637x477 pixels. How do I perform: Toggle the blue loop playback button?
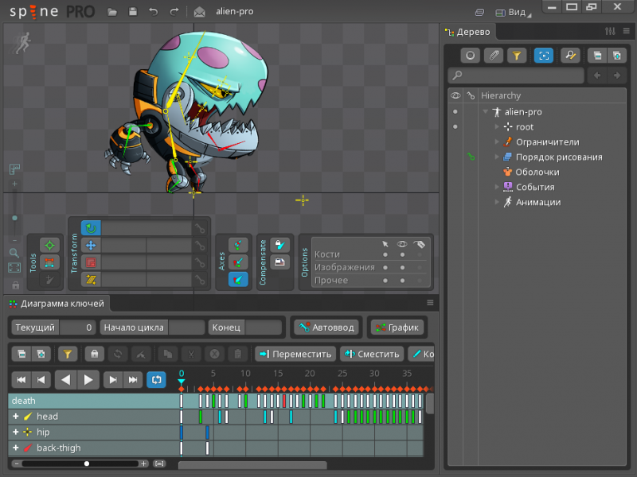point(156,379)
